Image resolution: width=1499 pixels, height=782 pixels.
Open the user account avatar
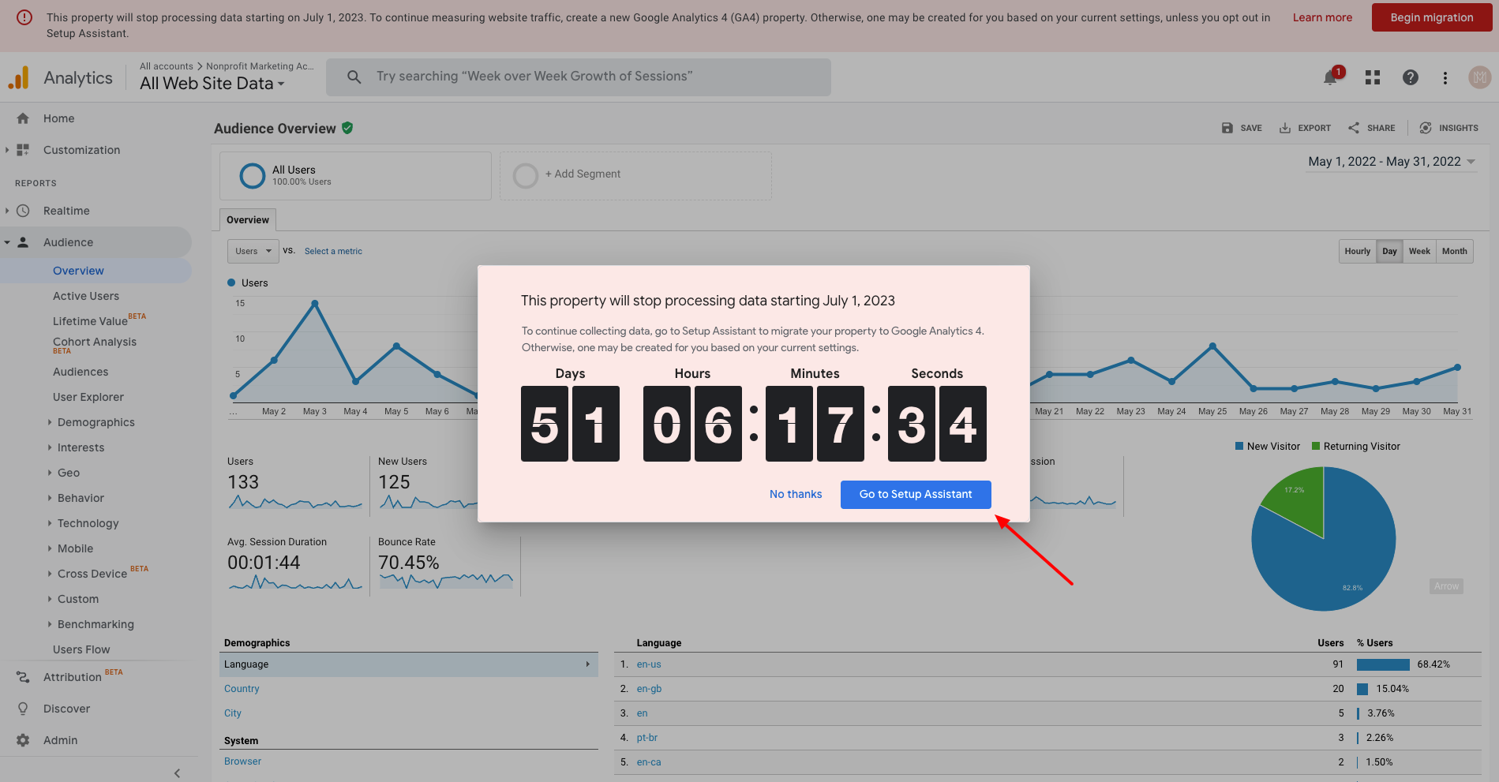(1479, 77)
